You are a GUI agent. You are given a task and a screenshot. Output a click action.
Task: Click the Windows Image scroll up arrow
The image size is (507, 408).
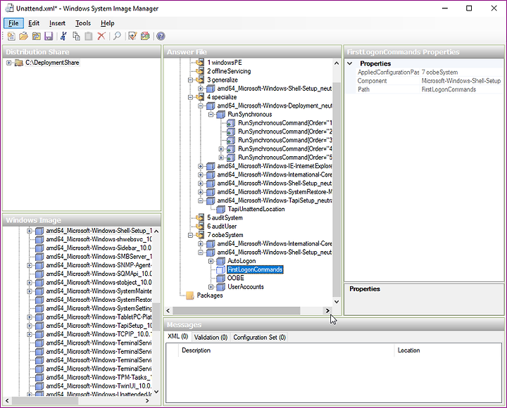coord(156,231)
